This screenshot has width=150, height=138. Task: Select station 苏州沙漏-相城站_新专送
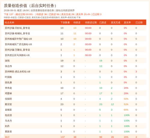click(x=17, y=33)
